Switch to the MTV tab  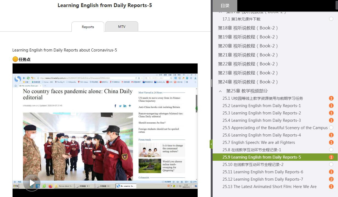[x=122, y=26]
